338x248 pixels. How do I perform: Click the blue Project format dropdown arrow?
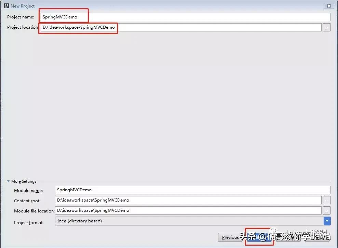[x=327, y=221]
